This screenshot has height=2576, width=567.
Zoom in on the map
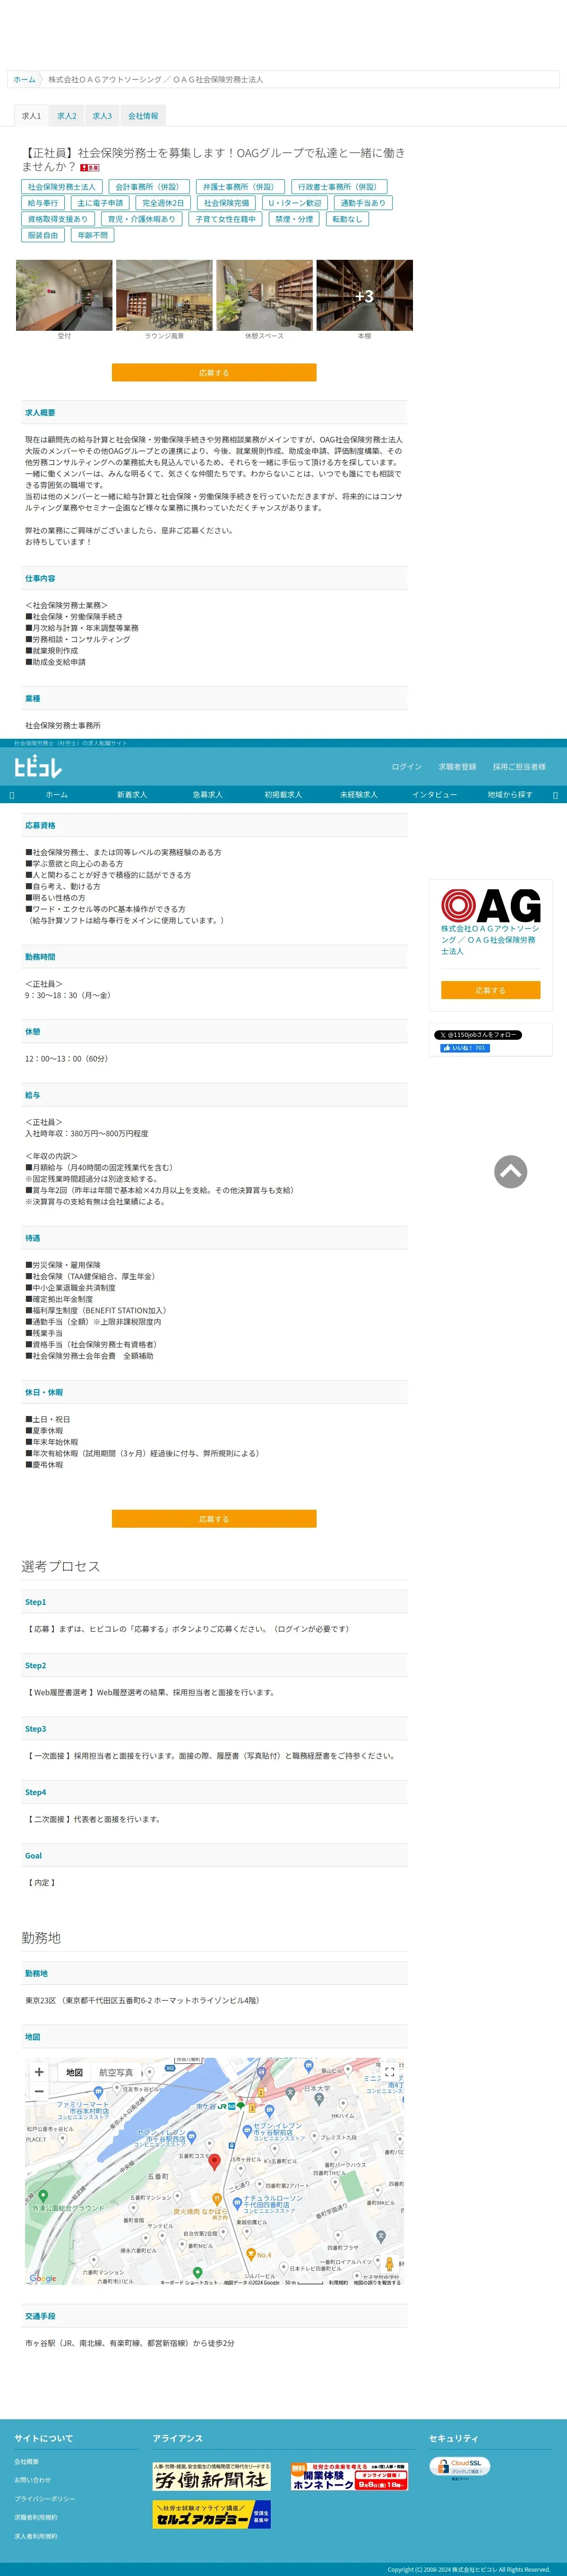point(39,2072)
